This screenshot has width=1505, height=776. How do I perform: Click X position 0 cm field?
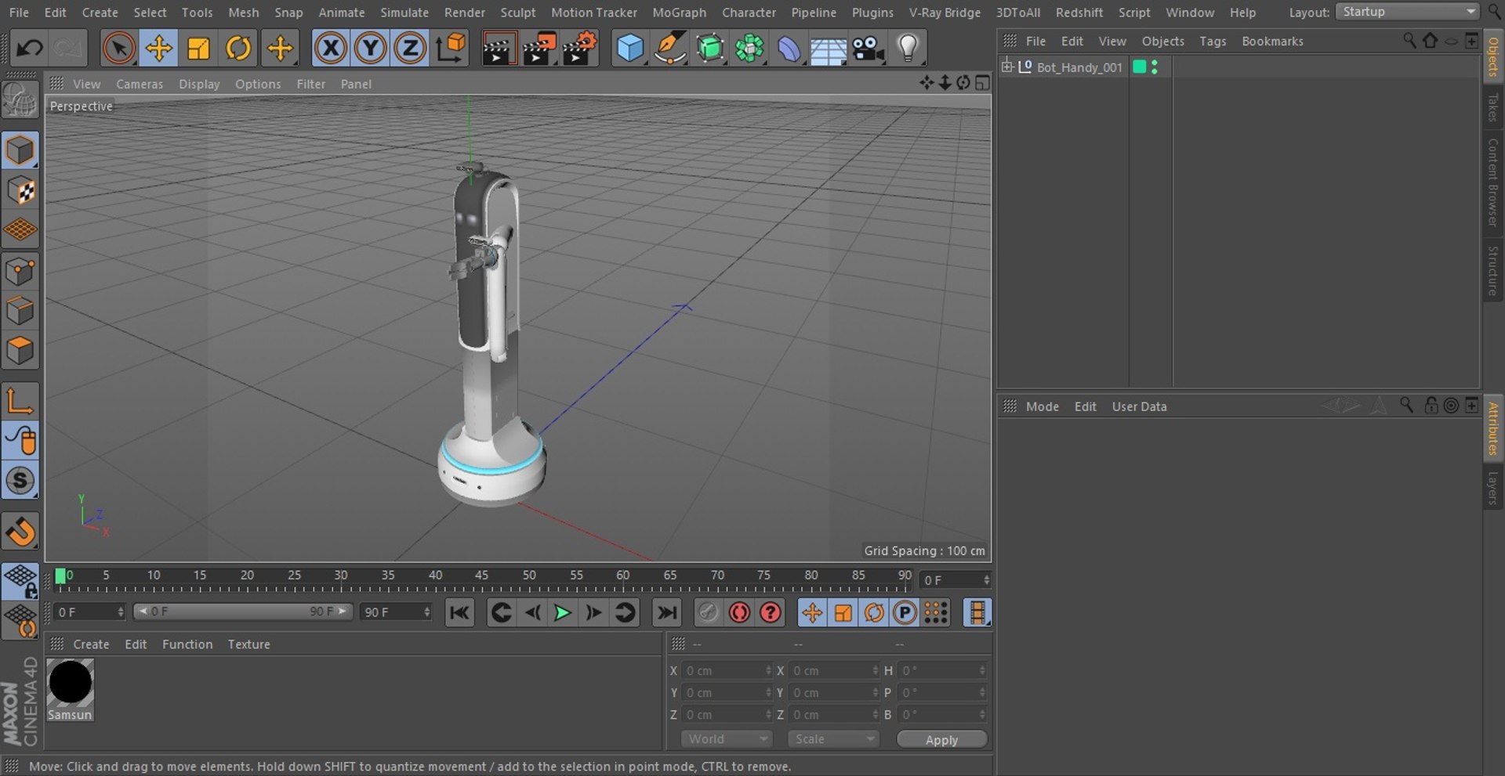tap(727, 671)
